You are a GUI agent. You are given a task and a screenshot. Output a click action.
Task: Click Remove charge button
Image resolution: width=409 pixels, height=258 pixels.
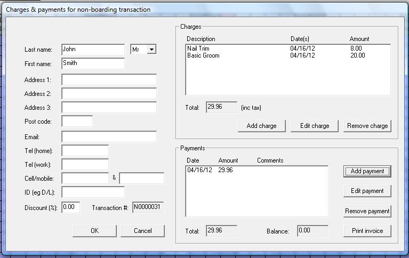coord(367,126)
